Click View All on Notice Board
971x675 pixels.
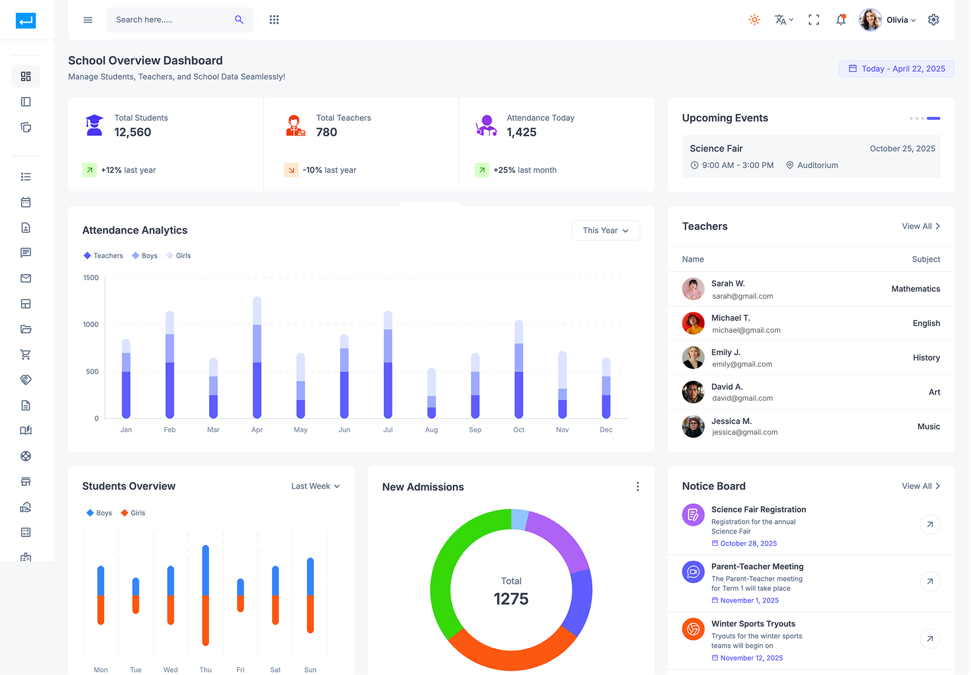[921, 486]
